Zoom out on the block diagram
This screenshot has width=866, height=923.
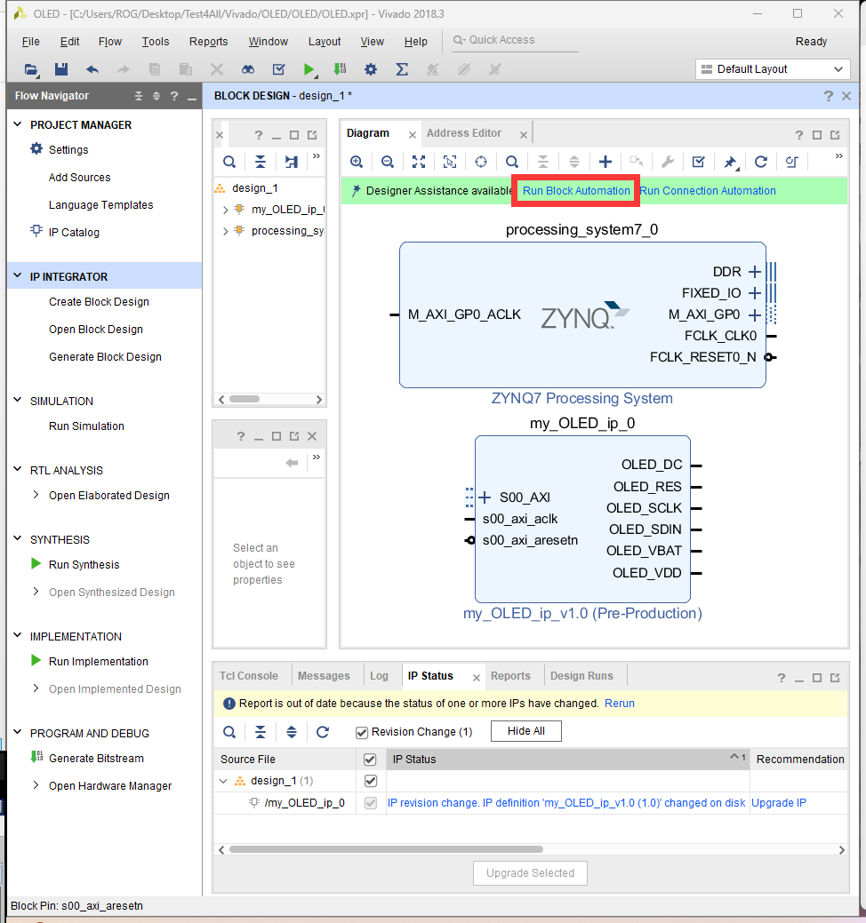(387, 162)
